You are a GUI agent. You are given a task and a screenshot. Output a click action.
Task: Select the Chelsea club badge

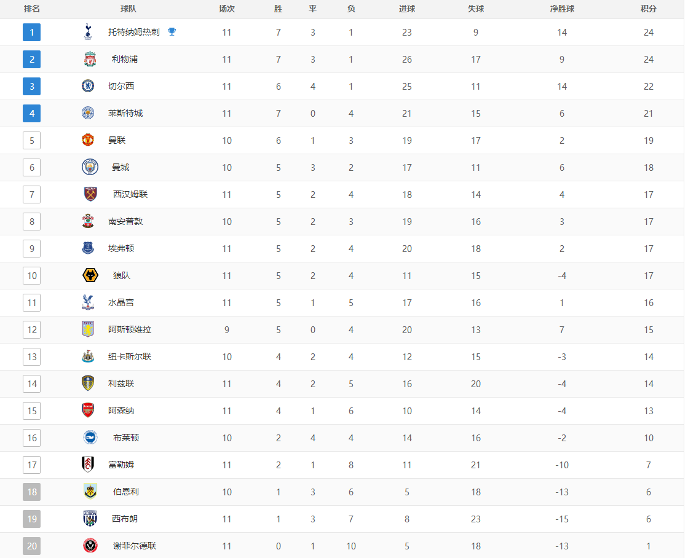[x=88, y=86]
